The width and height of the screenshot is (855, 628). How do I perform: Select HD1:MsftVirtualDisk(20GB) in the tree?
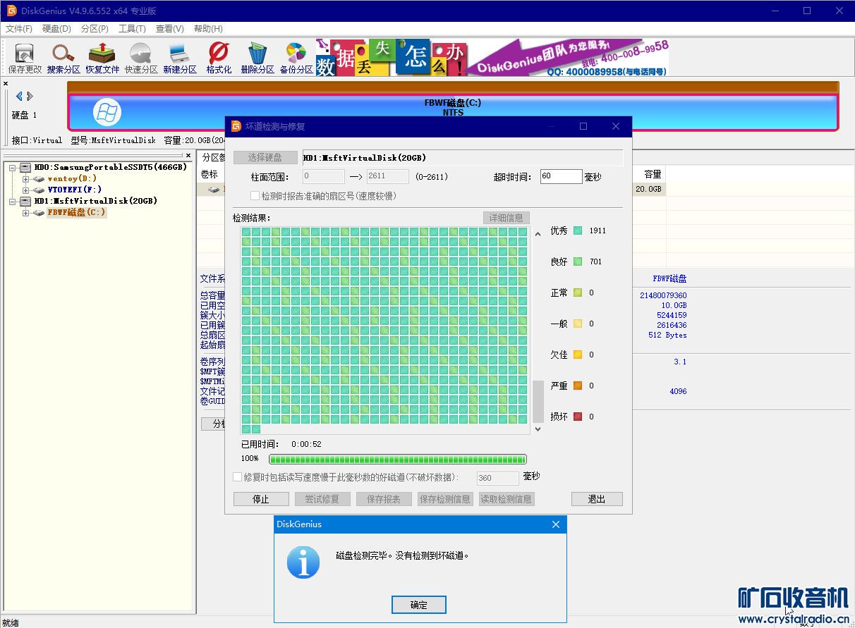(x=95, y=202)
